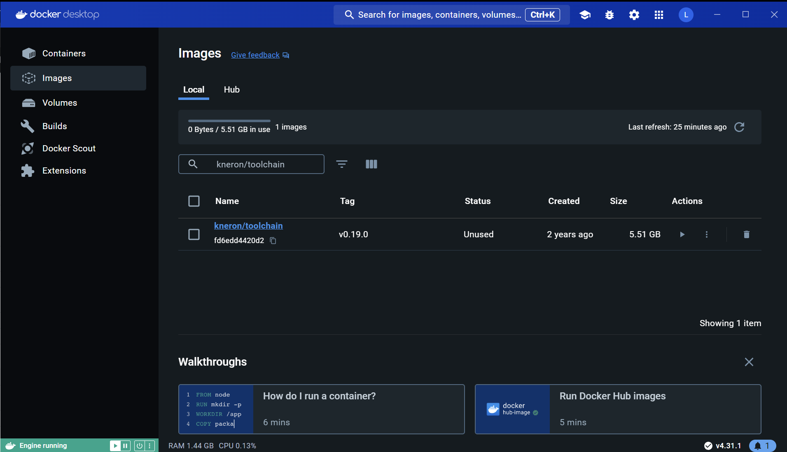The width and height of the screenshot is (787, 452).
Task: Open 'How do I run a container?' walkthrough
Action: pyautogui.click(x=322, y=409)
